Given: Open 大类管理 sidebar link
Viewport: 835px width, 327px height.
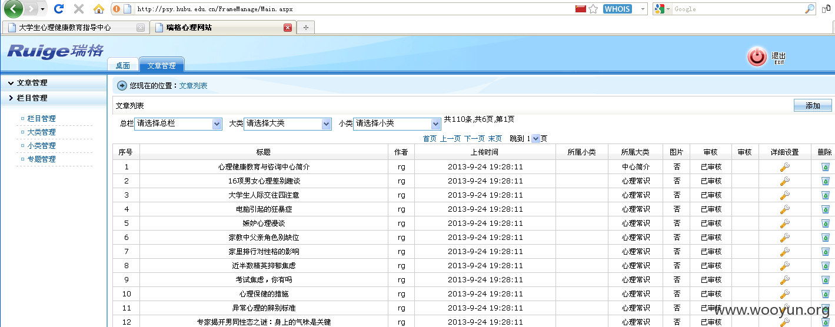Looking at the screenshot, I should [42, 132].
